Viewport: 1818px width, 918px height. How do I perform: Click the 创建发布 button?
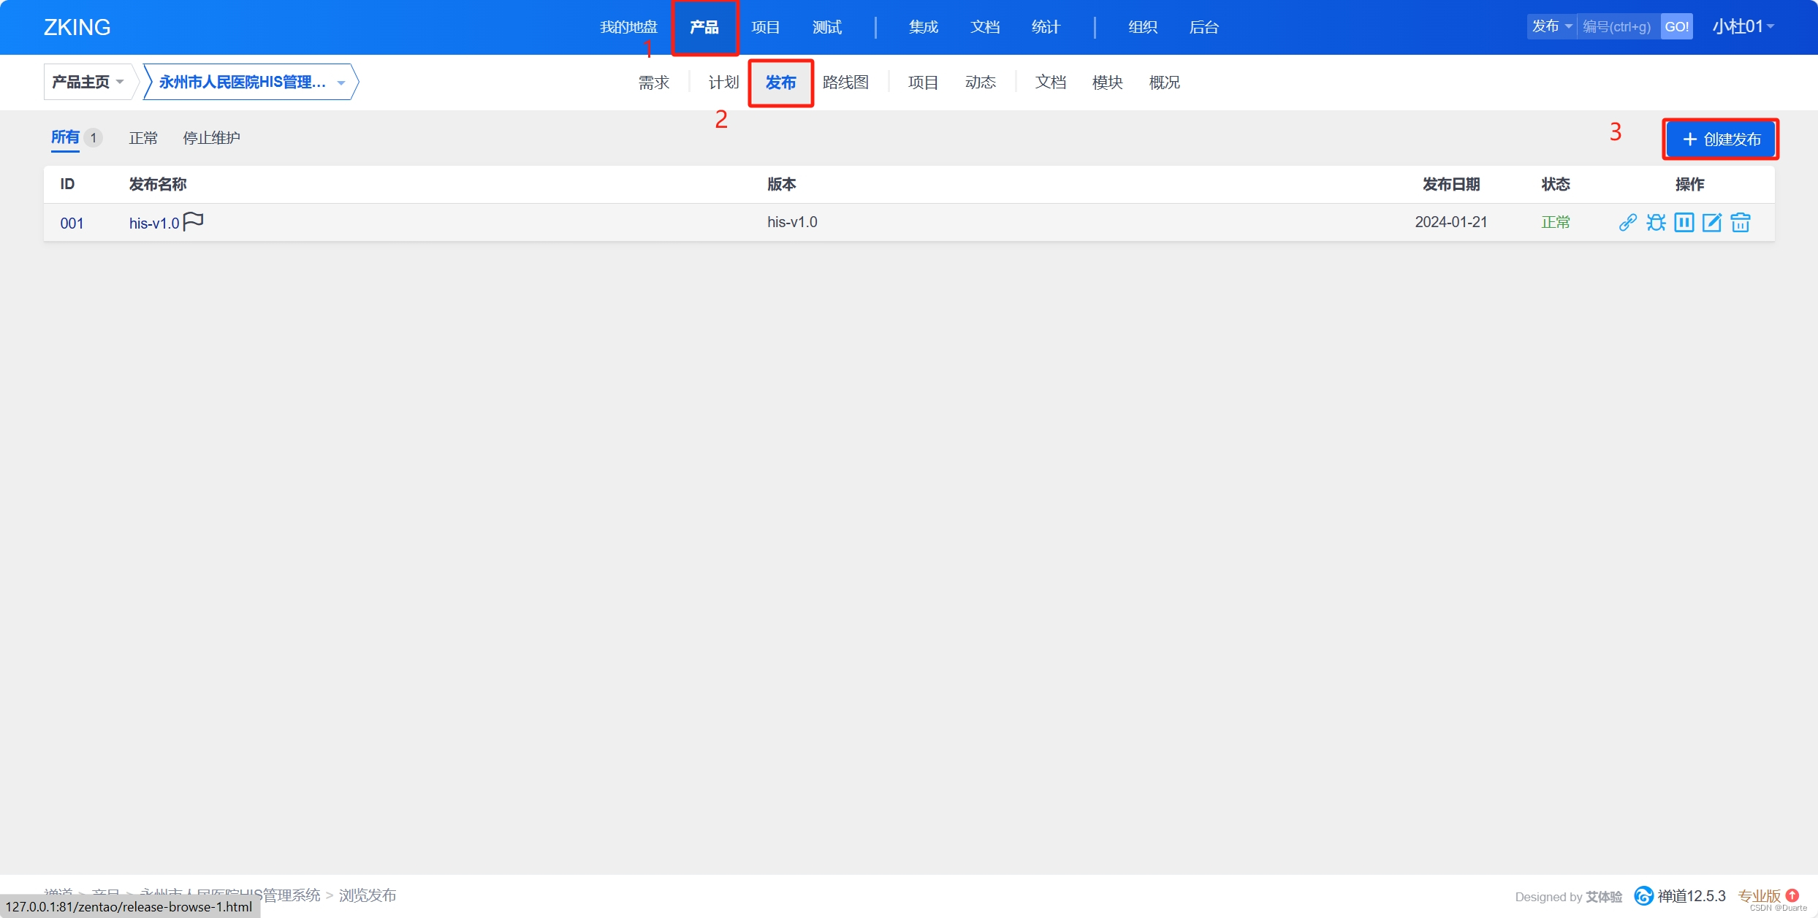pos(1721,139)
